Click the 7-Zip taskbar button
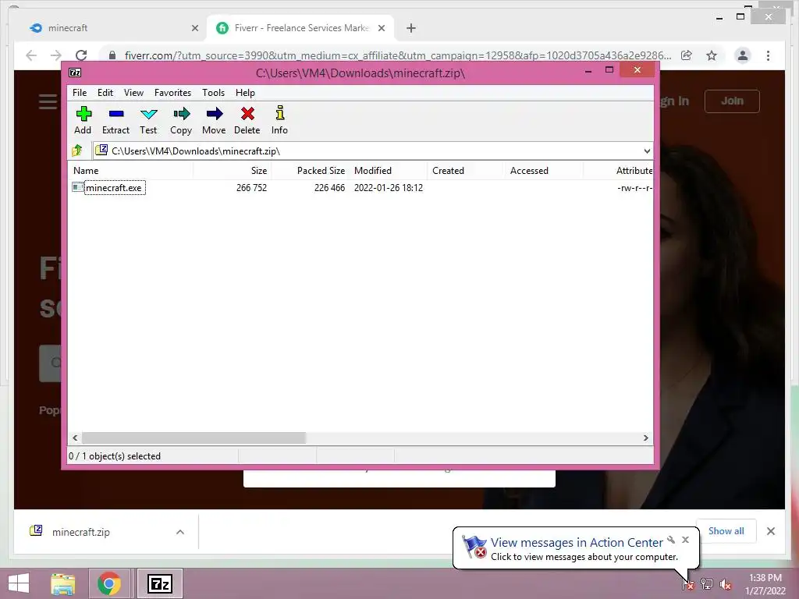 [159, 583]
